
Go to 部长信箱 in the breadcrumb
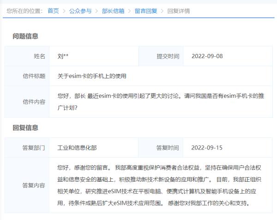point(113,11)
